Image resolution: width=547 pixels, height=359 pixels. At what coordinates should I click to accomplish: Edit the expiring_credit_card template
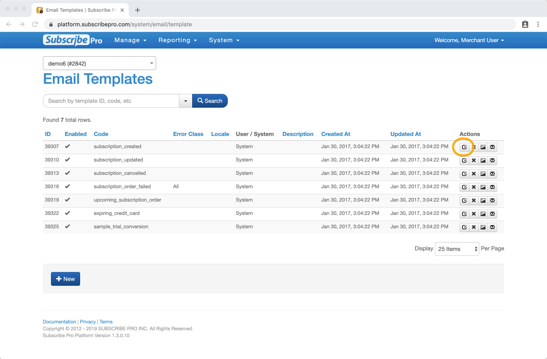point(464,214)
